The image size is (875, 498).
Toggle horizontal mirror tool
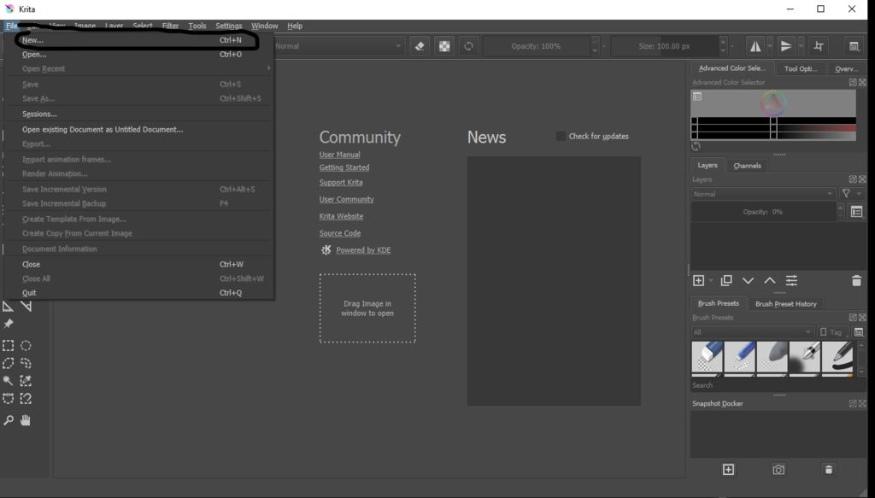[755, 46]
